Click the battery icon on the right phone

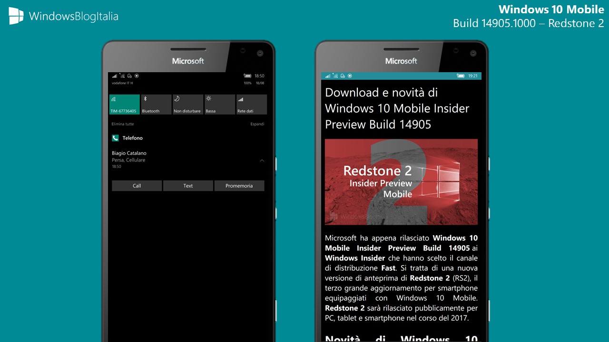tap(461, 76)
